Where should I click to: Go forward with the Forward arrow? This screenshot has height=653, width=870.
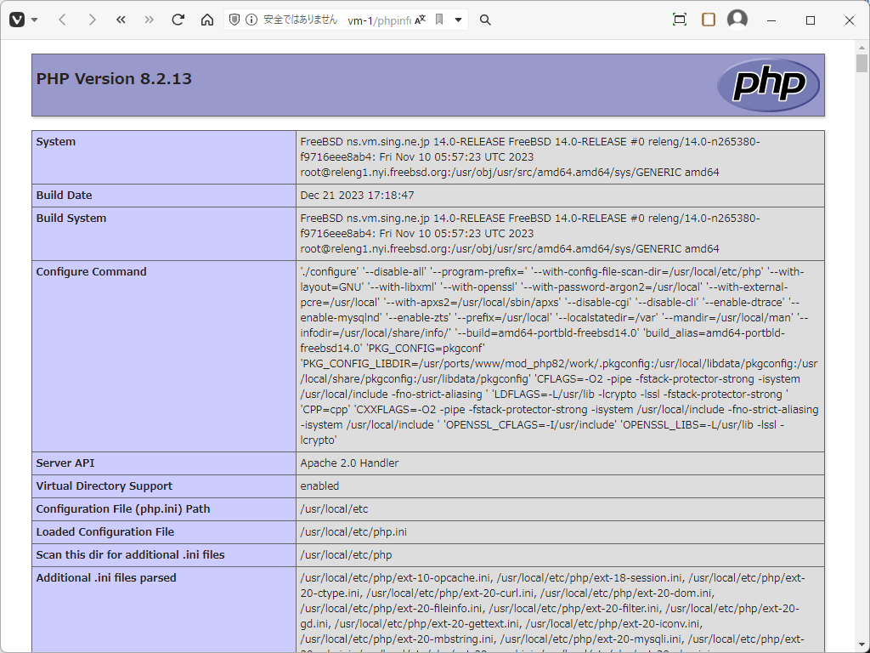92,20
